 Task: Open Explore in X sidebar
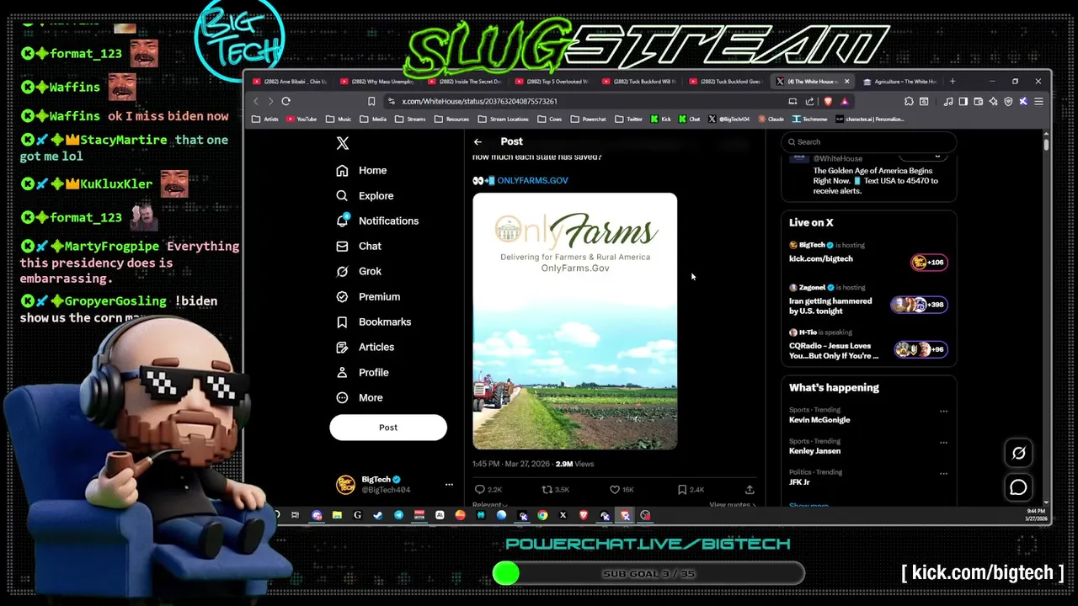(x=365, y=196)
